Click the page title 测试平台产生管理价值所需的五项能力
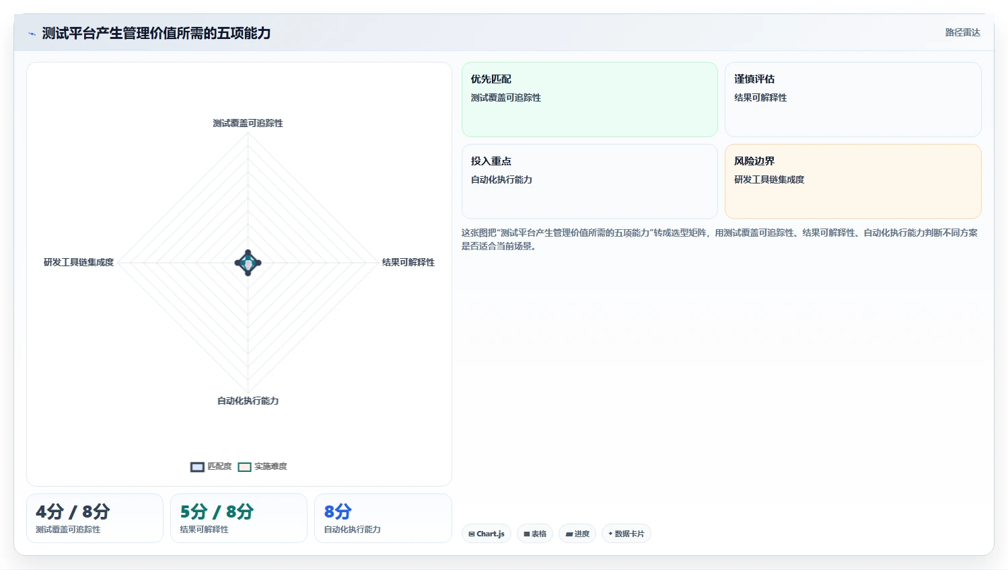This screenshot has height=570, width=1008. (x=156, y=33)
